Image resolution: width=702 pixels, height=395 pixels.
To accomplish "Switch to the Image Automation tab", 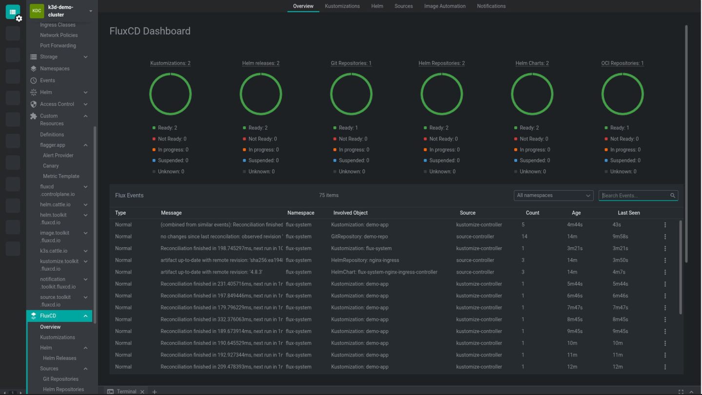I will 445,6.
